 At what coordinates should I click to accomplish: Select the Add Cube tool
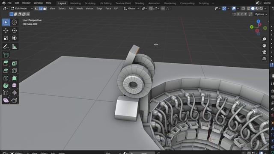6,55
